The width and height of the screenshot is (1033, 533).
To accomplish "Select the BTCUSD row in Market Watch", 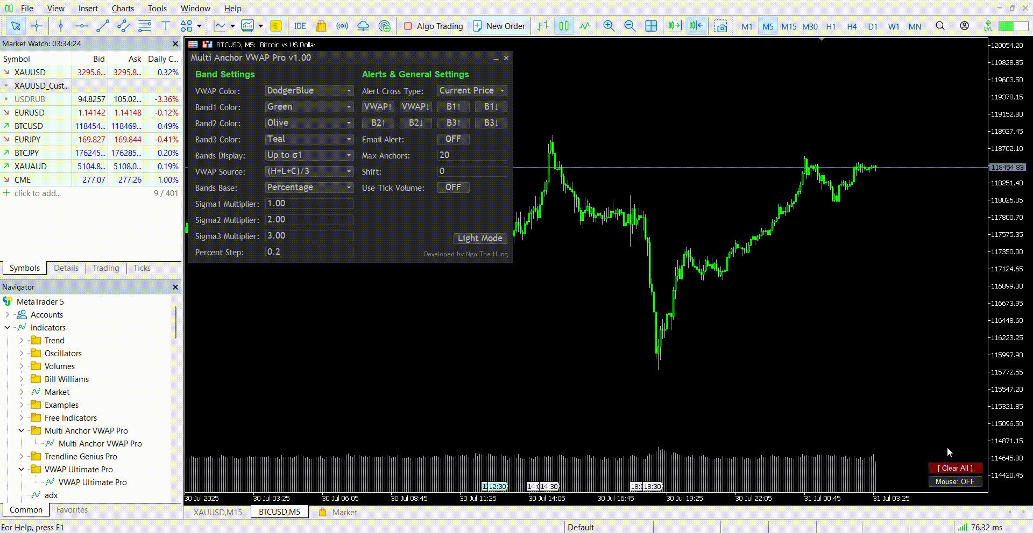I will 90,126.
